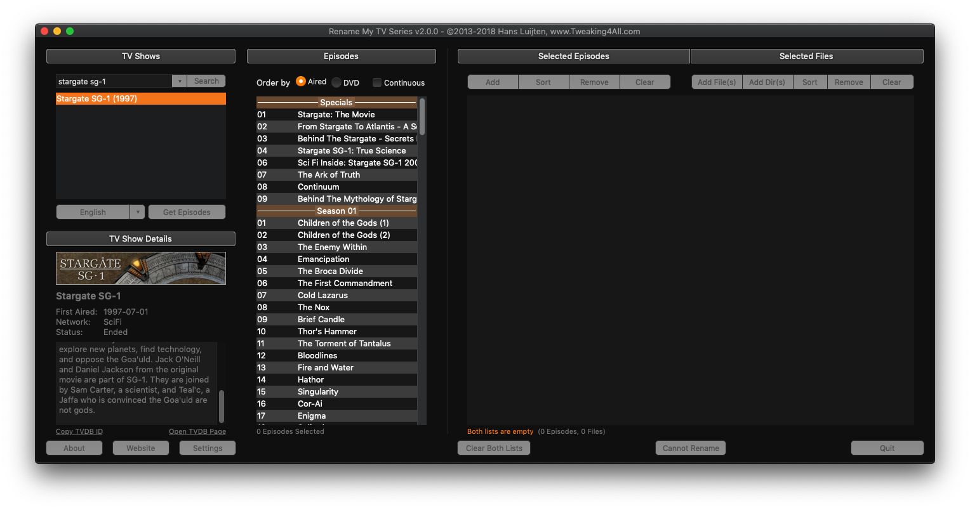
Task: Enable the Continuous checkbox
Action: pos(377,82)
